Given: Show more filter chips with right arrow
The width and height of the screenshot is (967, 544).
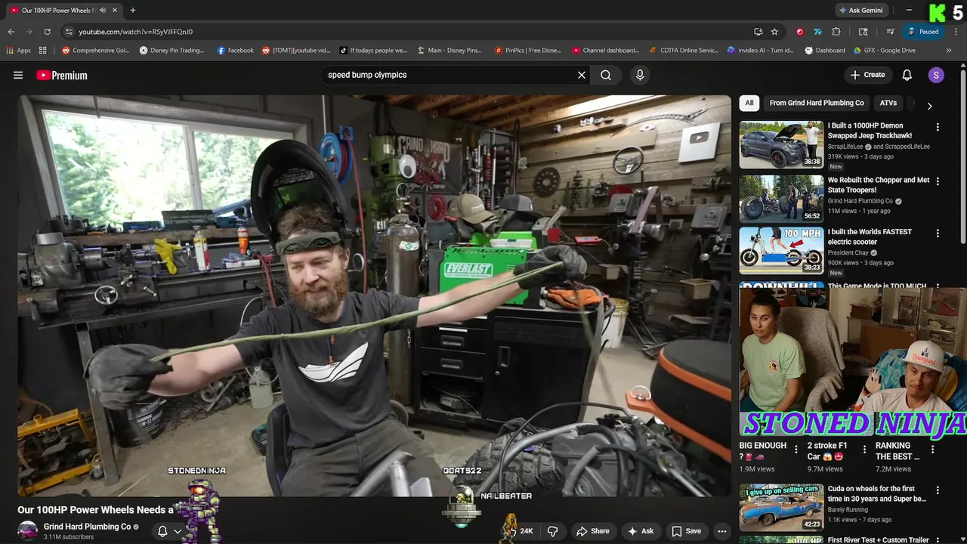Looking at the screenshot, I should (x=930, y=106).
